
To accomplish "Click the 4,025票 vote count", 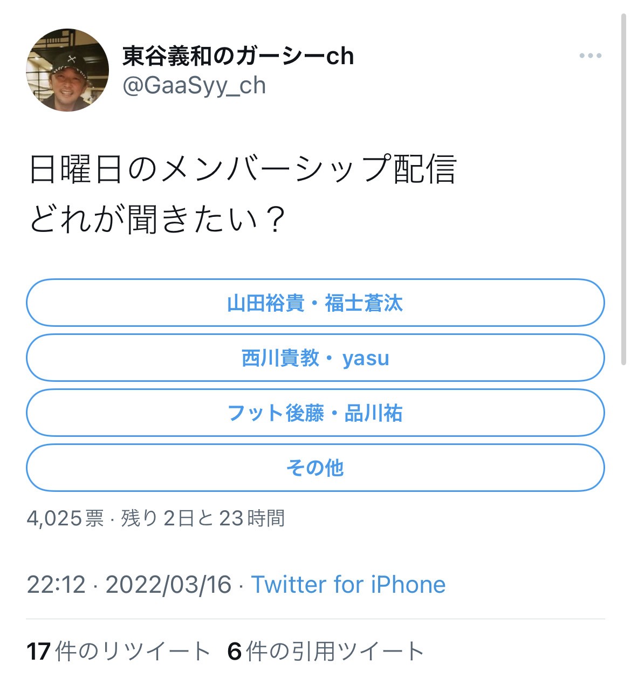I will coord(65,518).
